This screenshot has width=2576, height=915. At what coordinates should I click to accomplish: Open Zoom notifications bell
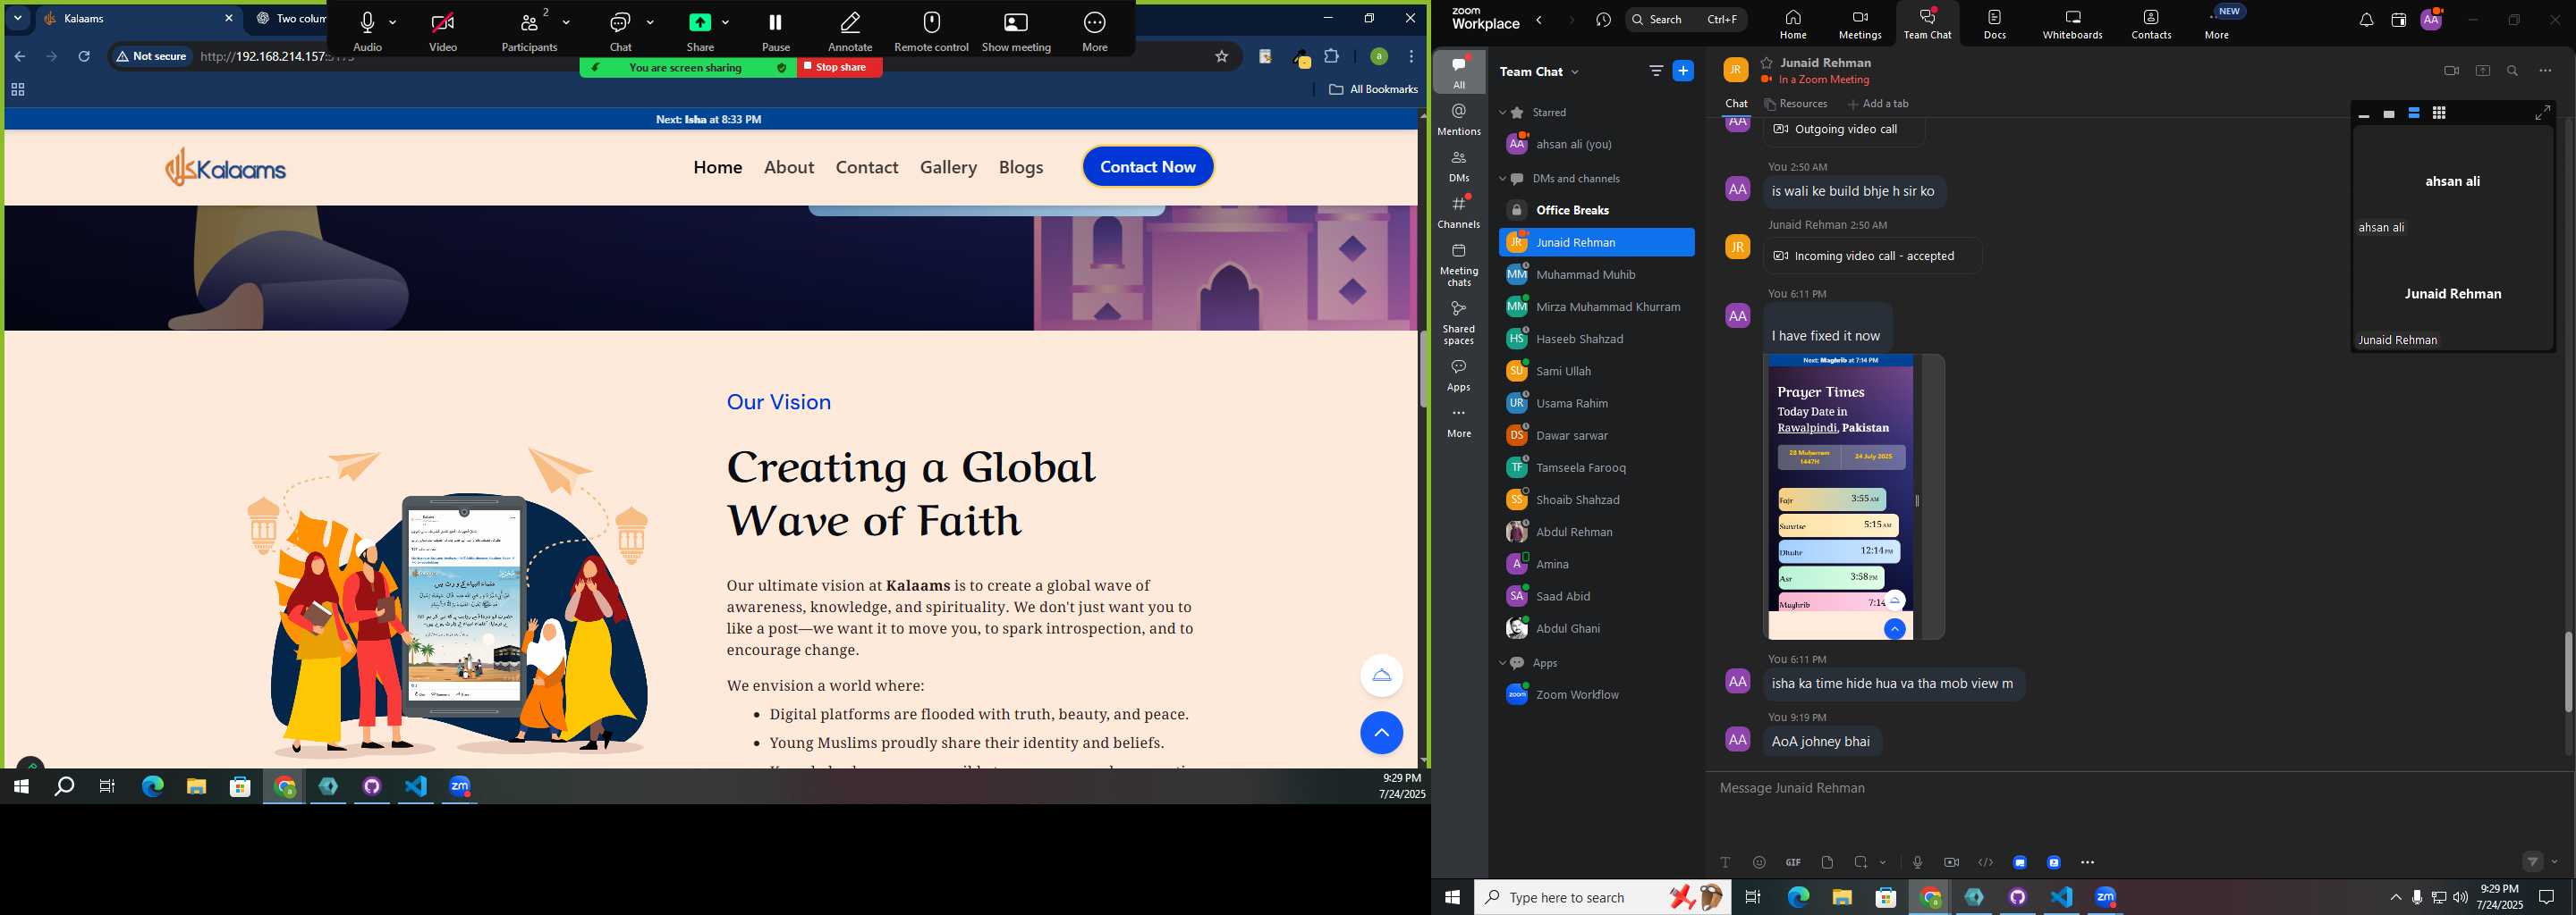(2366, 20)
